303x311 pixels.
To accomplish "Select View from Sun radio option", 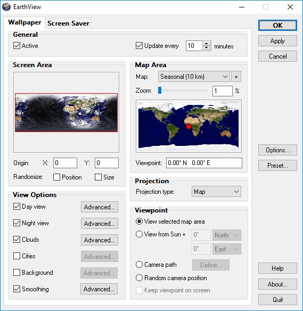I will 139,234.
